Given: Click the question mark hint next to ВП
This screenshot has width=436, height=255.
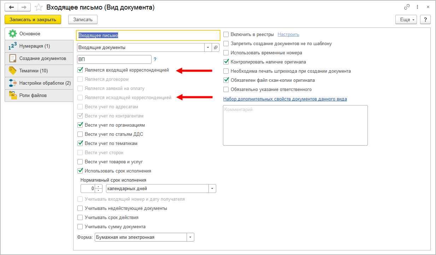Looking at the screenshot, I should pyautogui.click(x=155, y=60).
